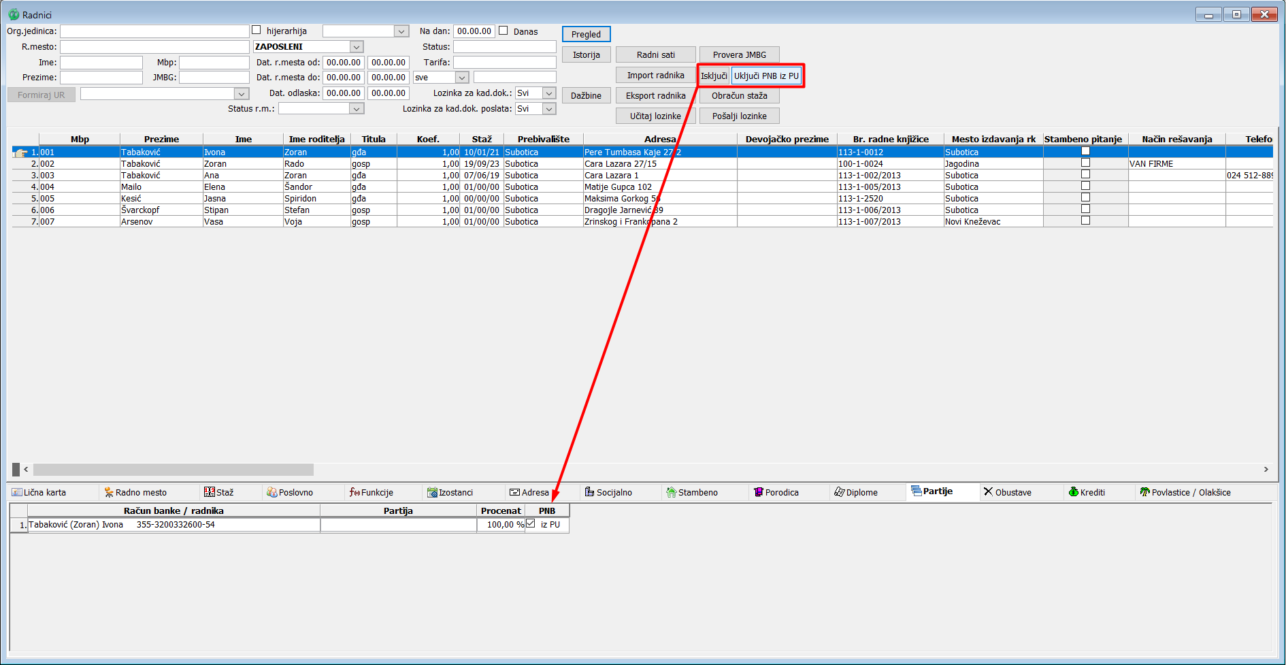This screenshot has width=1286, height=665.
Task: Expand the ZAPOSLENI dropdown
Action: (x=357, y=47)
